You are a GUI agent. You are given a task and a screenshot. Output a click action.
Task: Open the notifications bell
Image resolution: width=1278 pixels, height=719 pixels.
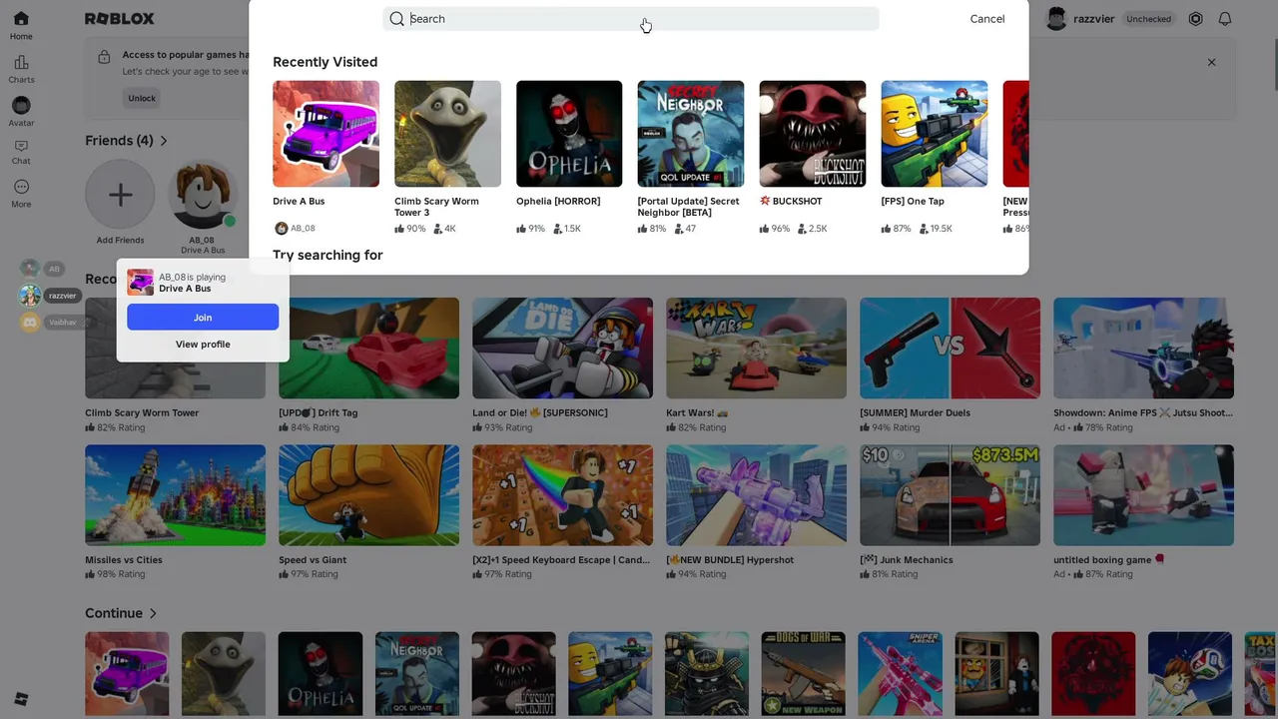point(1225,19)
